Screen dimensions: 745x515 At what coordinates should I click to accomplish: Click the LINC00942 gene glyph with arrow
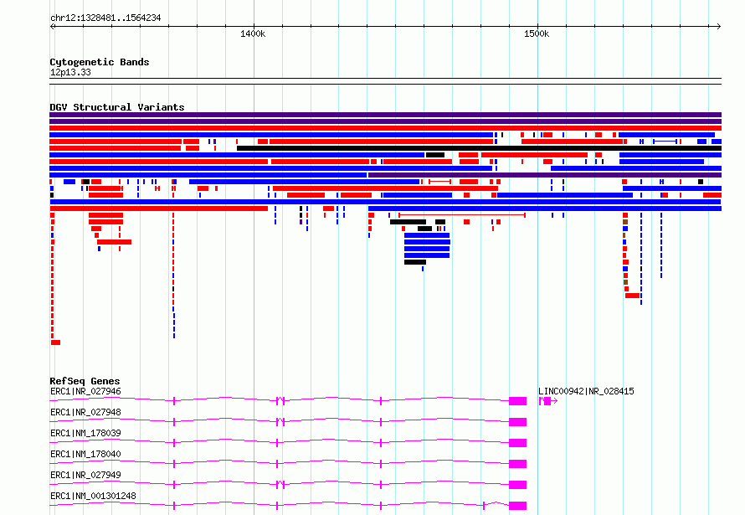pos(547,401)
